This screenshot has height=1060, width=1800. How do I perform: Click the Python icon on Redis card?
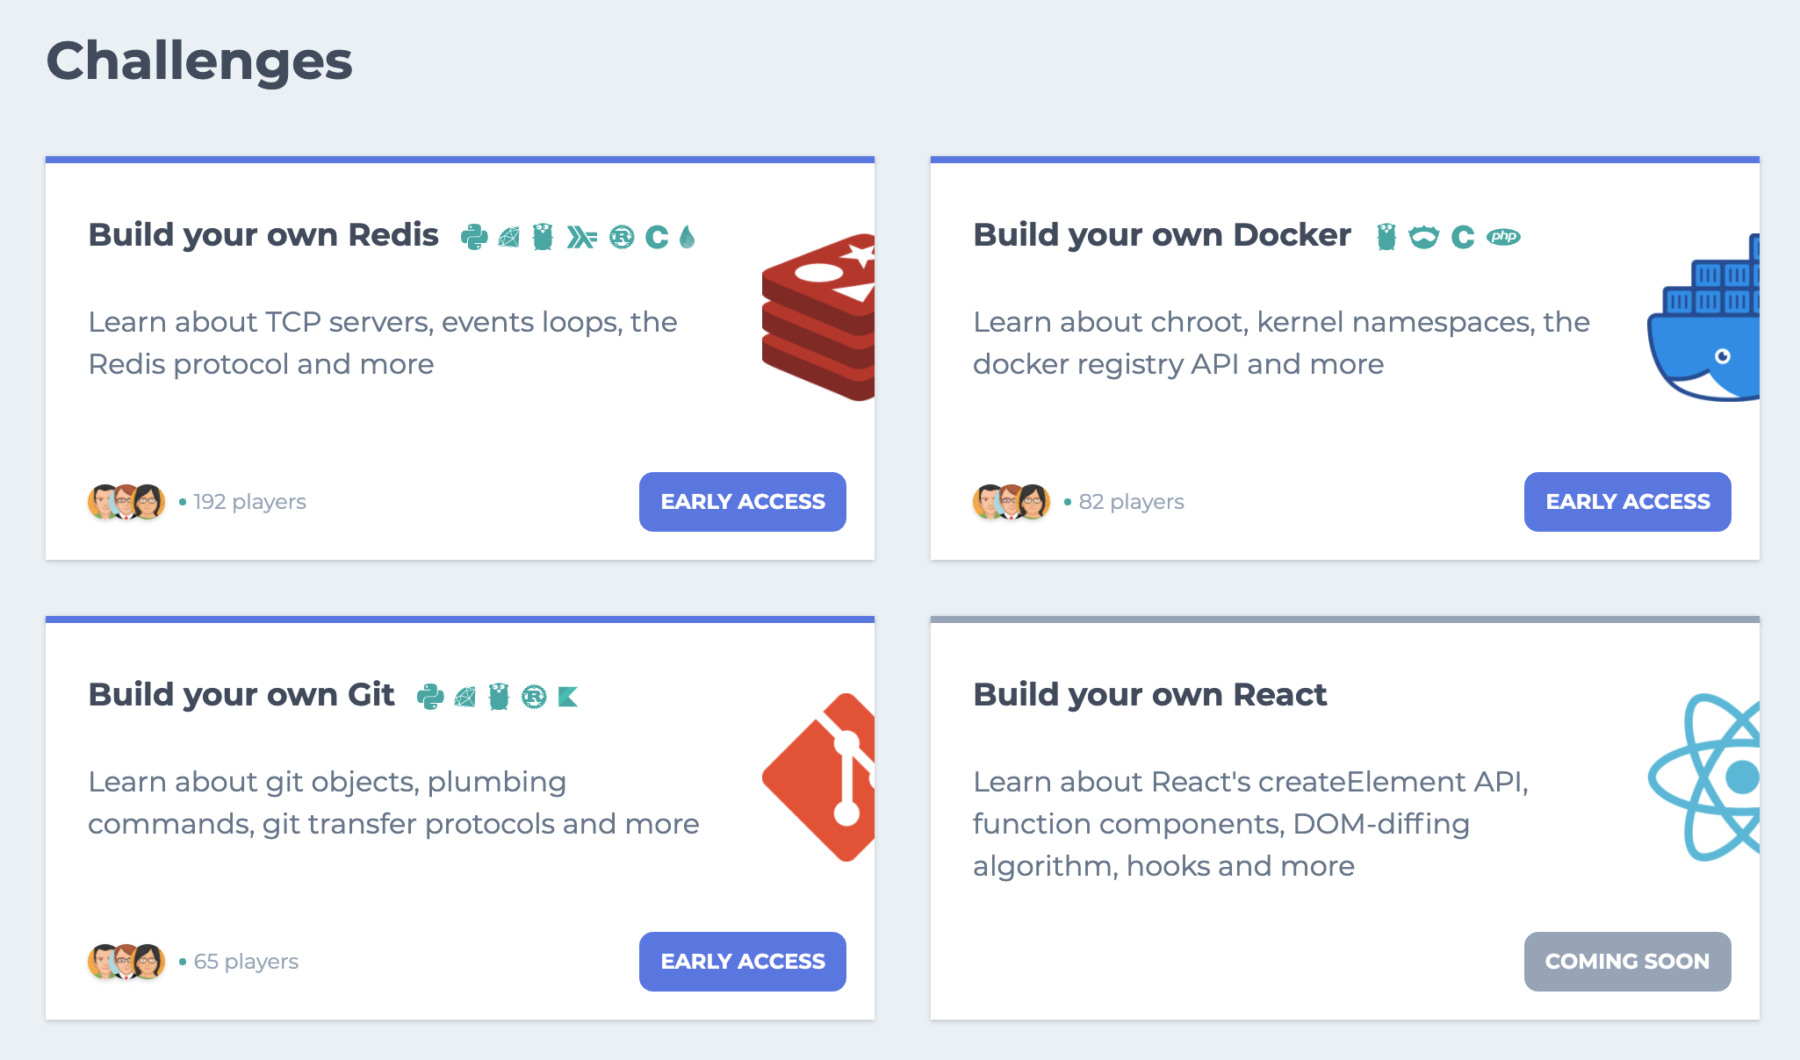474,237
